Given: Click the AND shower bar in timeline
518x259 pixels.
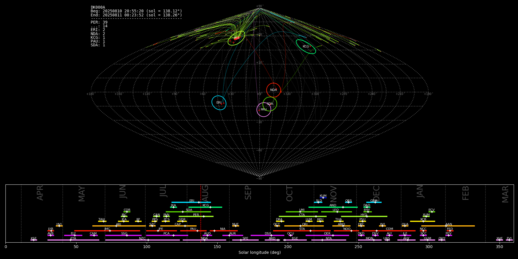Looking at the screenshot, I should click(333, 207).
